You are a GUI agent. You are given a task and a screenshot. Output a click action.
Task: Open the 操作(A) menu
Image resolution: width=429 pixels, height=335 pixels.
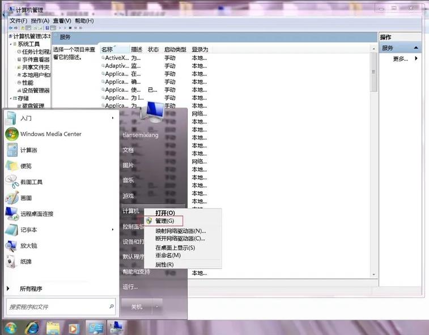click(x=40, y=21)
